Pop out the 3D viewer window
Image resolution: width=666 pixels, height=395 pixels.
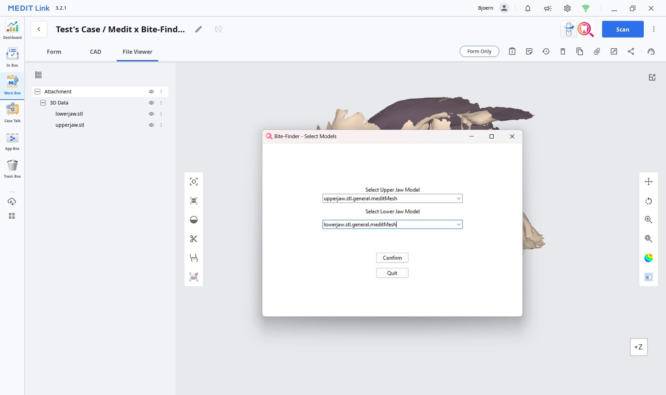pyautogui.click(x=652, y=77)
